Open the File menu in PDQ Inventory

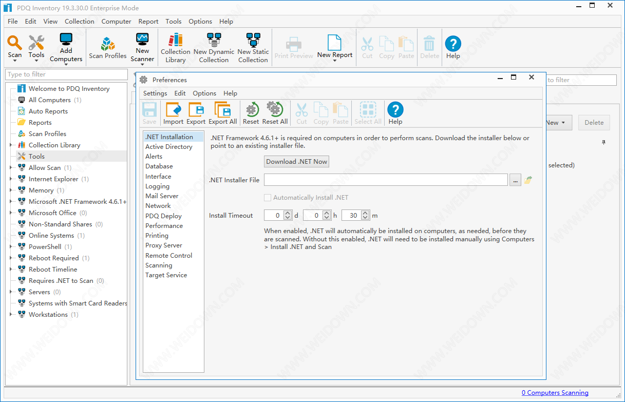click(13, 22)
